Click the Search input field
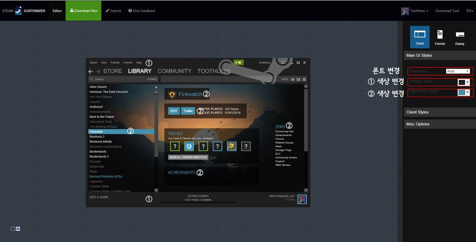Image resolution: width=476 pixels, height=242 pixels. point(123,79)
